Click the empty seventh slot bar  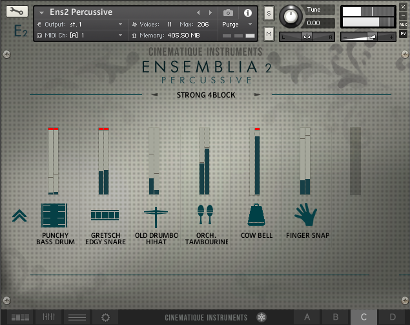355,161
